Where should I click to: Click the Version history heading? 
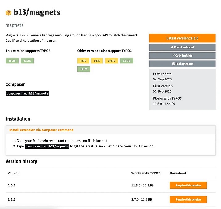[21, 161]
